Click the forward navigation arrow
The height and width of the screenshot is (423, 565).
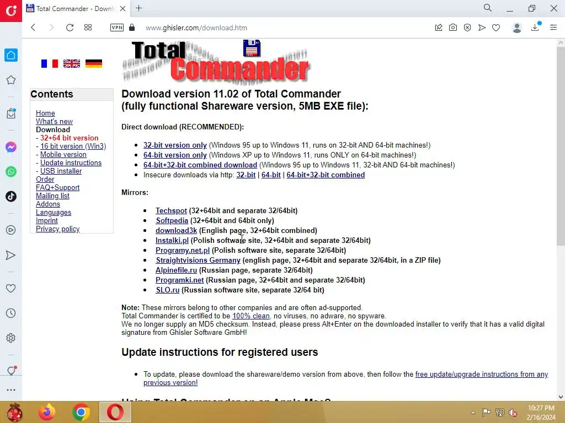coord(51,28)
